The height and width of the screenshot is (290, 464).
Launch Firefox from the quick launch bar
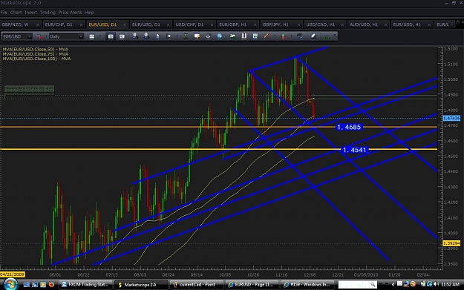[51, 284]
